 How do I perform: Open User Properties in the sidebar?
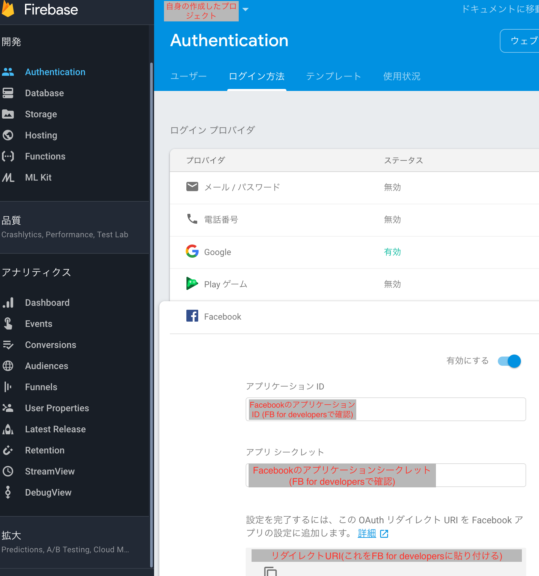(x=57, y=408)
